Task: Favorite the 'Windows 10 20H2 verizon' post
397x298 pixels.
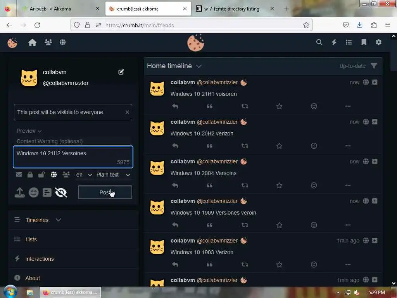Action: tap(279, 146)
